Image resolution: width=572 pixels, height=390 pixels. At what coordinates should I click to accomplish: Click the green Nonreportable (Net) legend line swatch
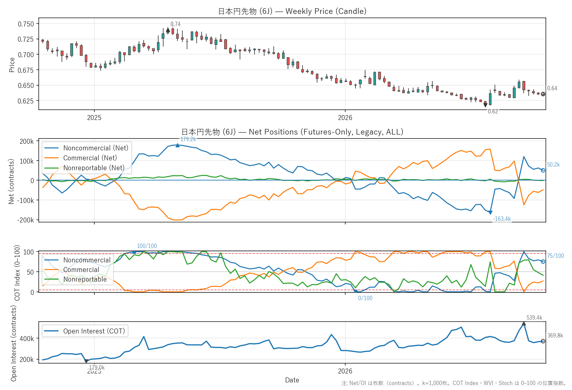coord(51,168)
